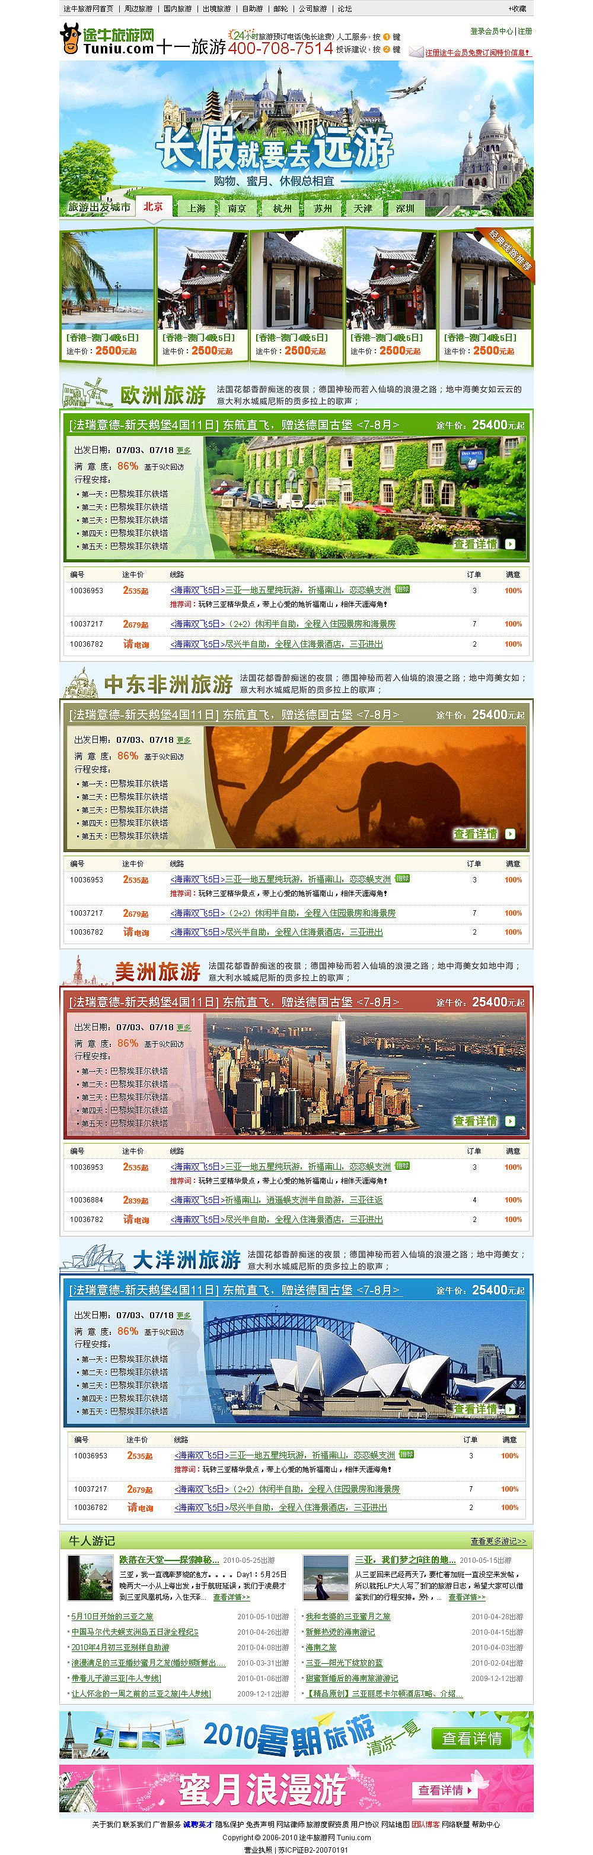Open 论坛 in top navigation
The image size is (593, 1855).
click(x=345, y=9)
